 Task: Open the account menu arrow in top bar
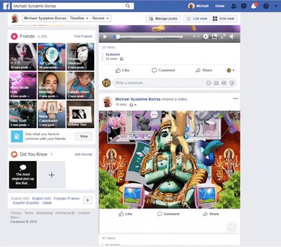click(x=276, y=6)
